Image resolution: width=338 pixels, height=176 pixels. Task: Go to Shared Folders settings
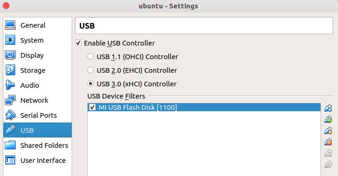coord(38,145)
